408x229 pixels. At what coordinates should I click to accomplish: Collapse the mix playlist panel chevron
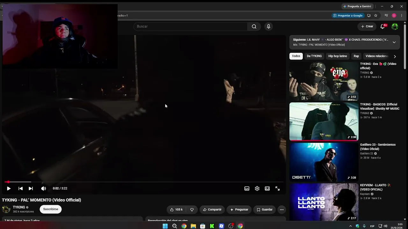tap(394, 42)
